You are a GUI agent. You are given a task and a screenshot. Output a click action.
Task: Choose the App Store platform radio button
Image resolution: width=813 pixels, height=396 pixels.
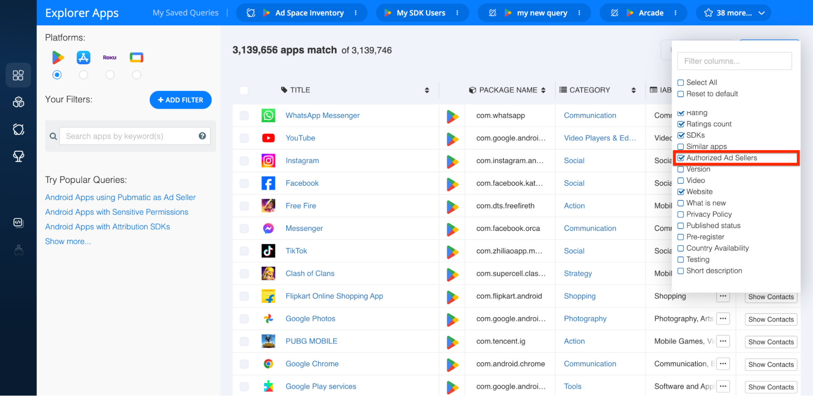pos(83,75)
